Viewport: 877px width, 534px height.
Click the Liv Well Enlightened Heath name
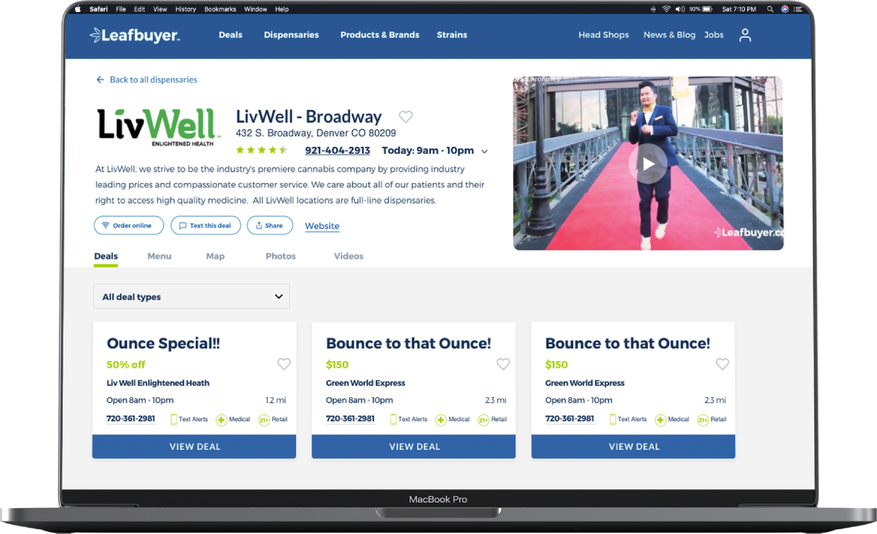(158, 383)
